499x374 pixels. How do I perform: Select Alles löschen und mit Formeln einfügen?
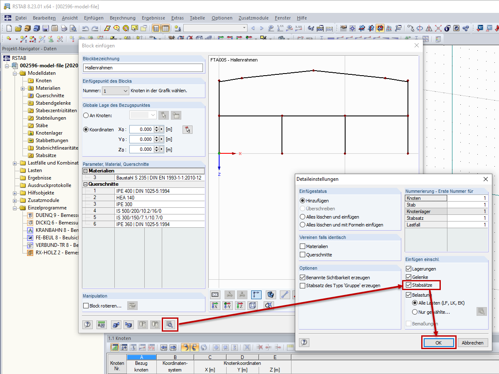tap(303, 225)
